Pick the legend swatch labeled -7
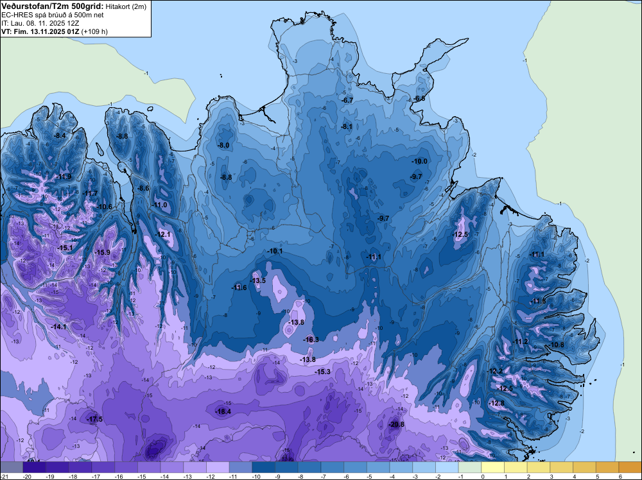The height and width of the screenshot is (480, 642). 333,467
